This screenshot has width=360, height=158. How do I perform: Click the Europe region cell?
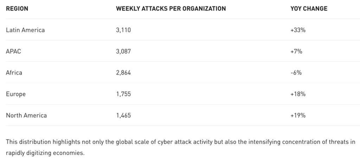pyautogui.click(x=16, y=94)
